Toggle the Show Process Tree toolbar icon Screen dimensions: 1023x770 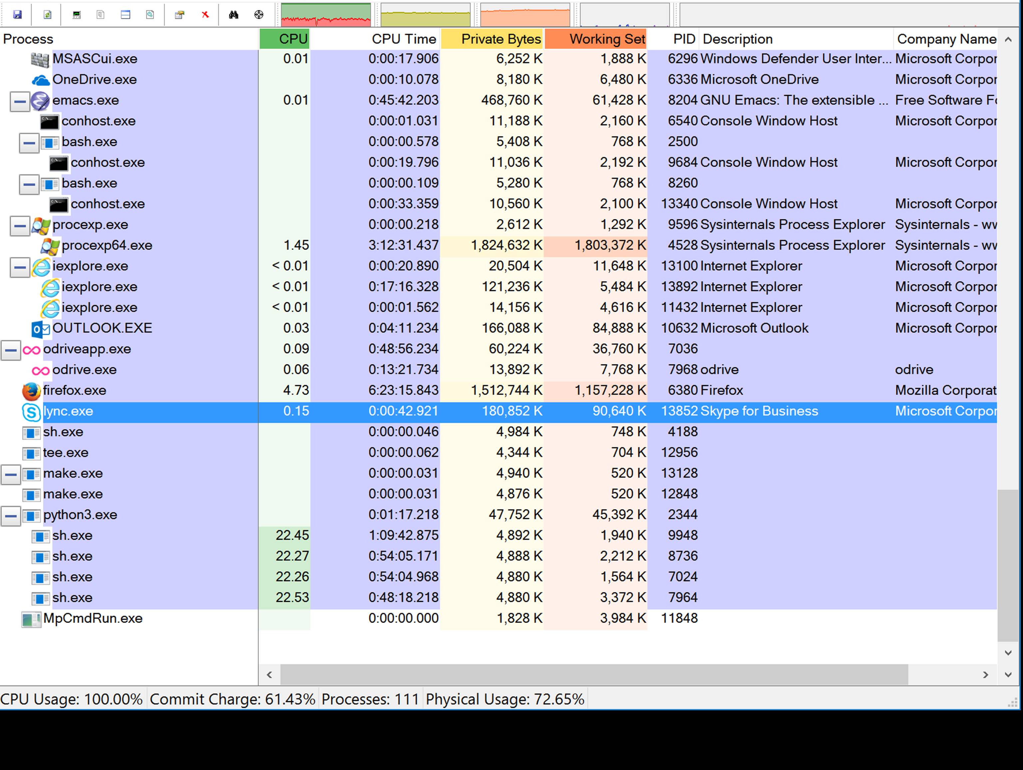100,15
